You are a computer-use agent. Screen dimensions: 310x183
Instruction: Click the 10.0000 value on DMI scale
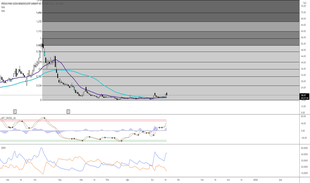pos(304,173)
